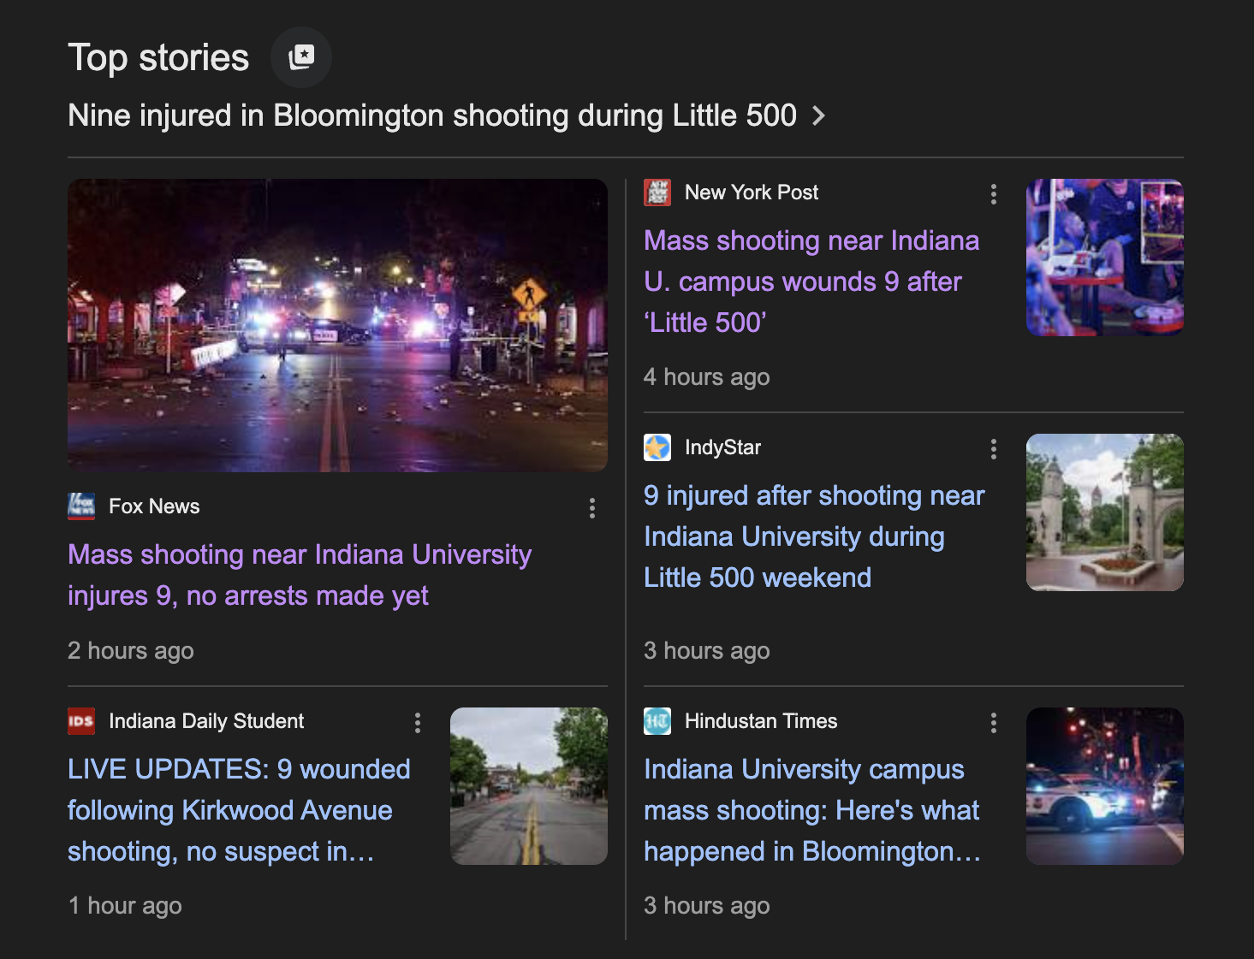Click the Hindustan Times HT logo icon
The height and width of the screenshot is (959, 1254).
(657, 721)
